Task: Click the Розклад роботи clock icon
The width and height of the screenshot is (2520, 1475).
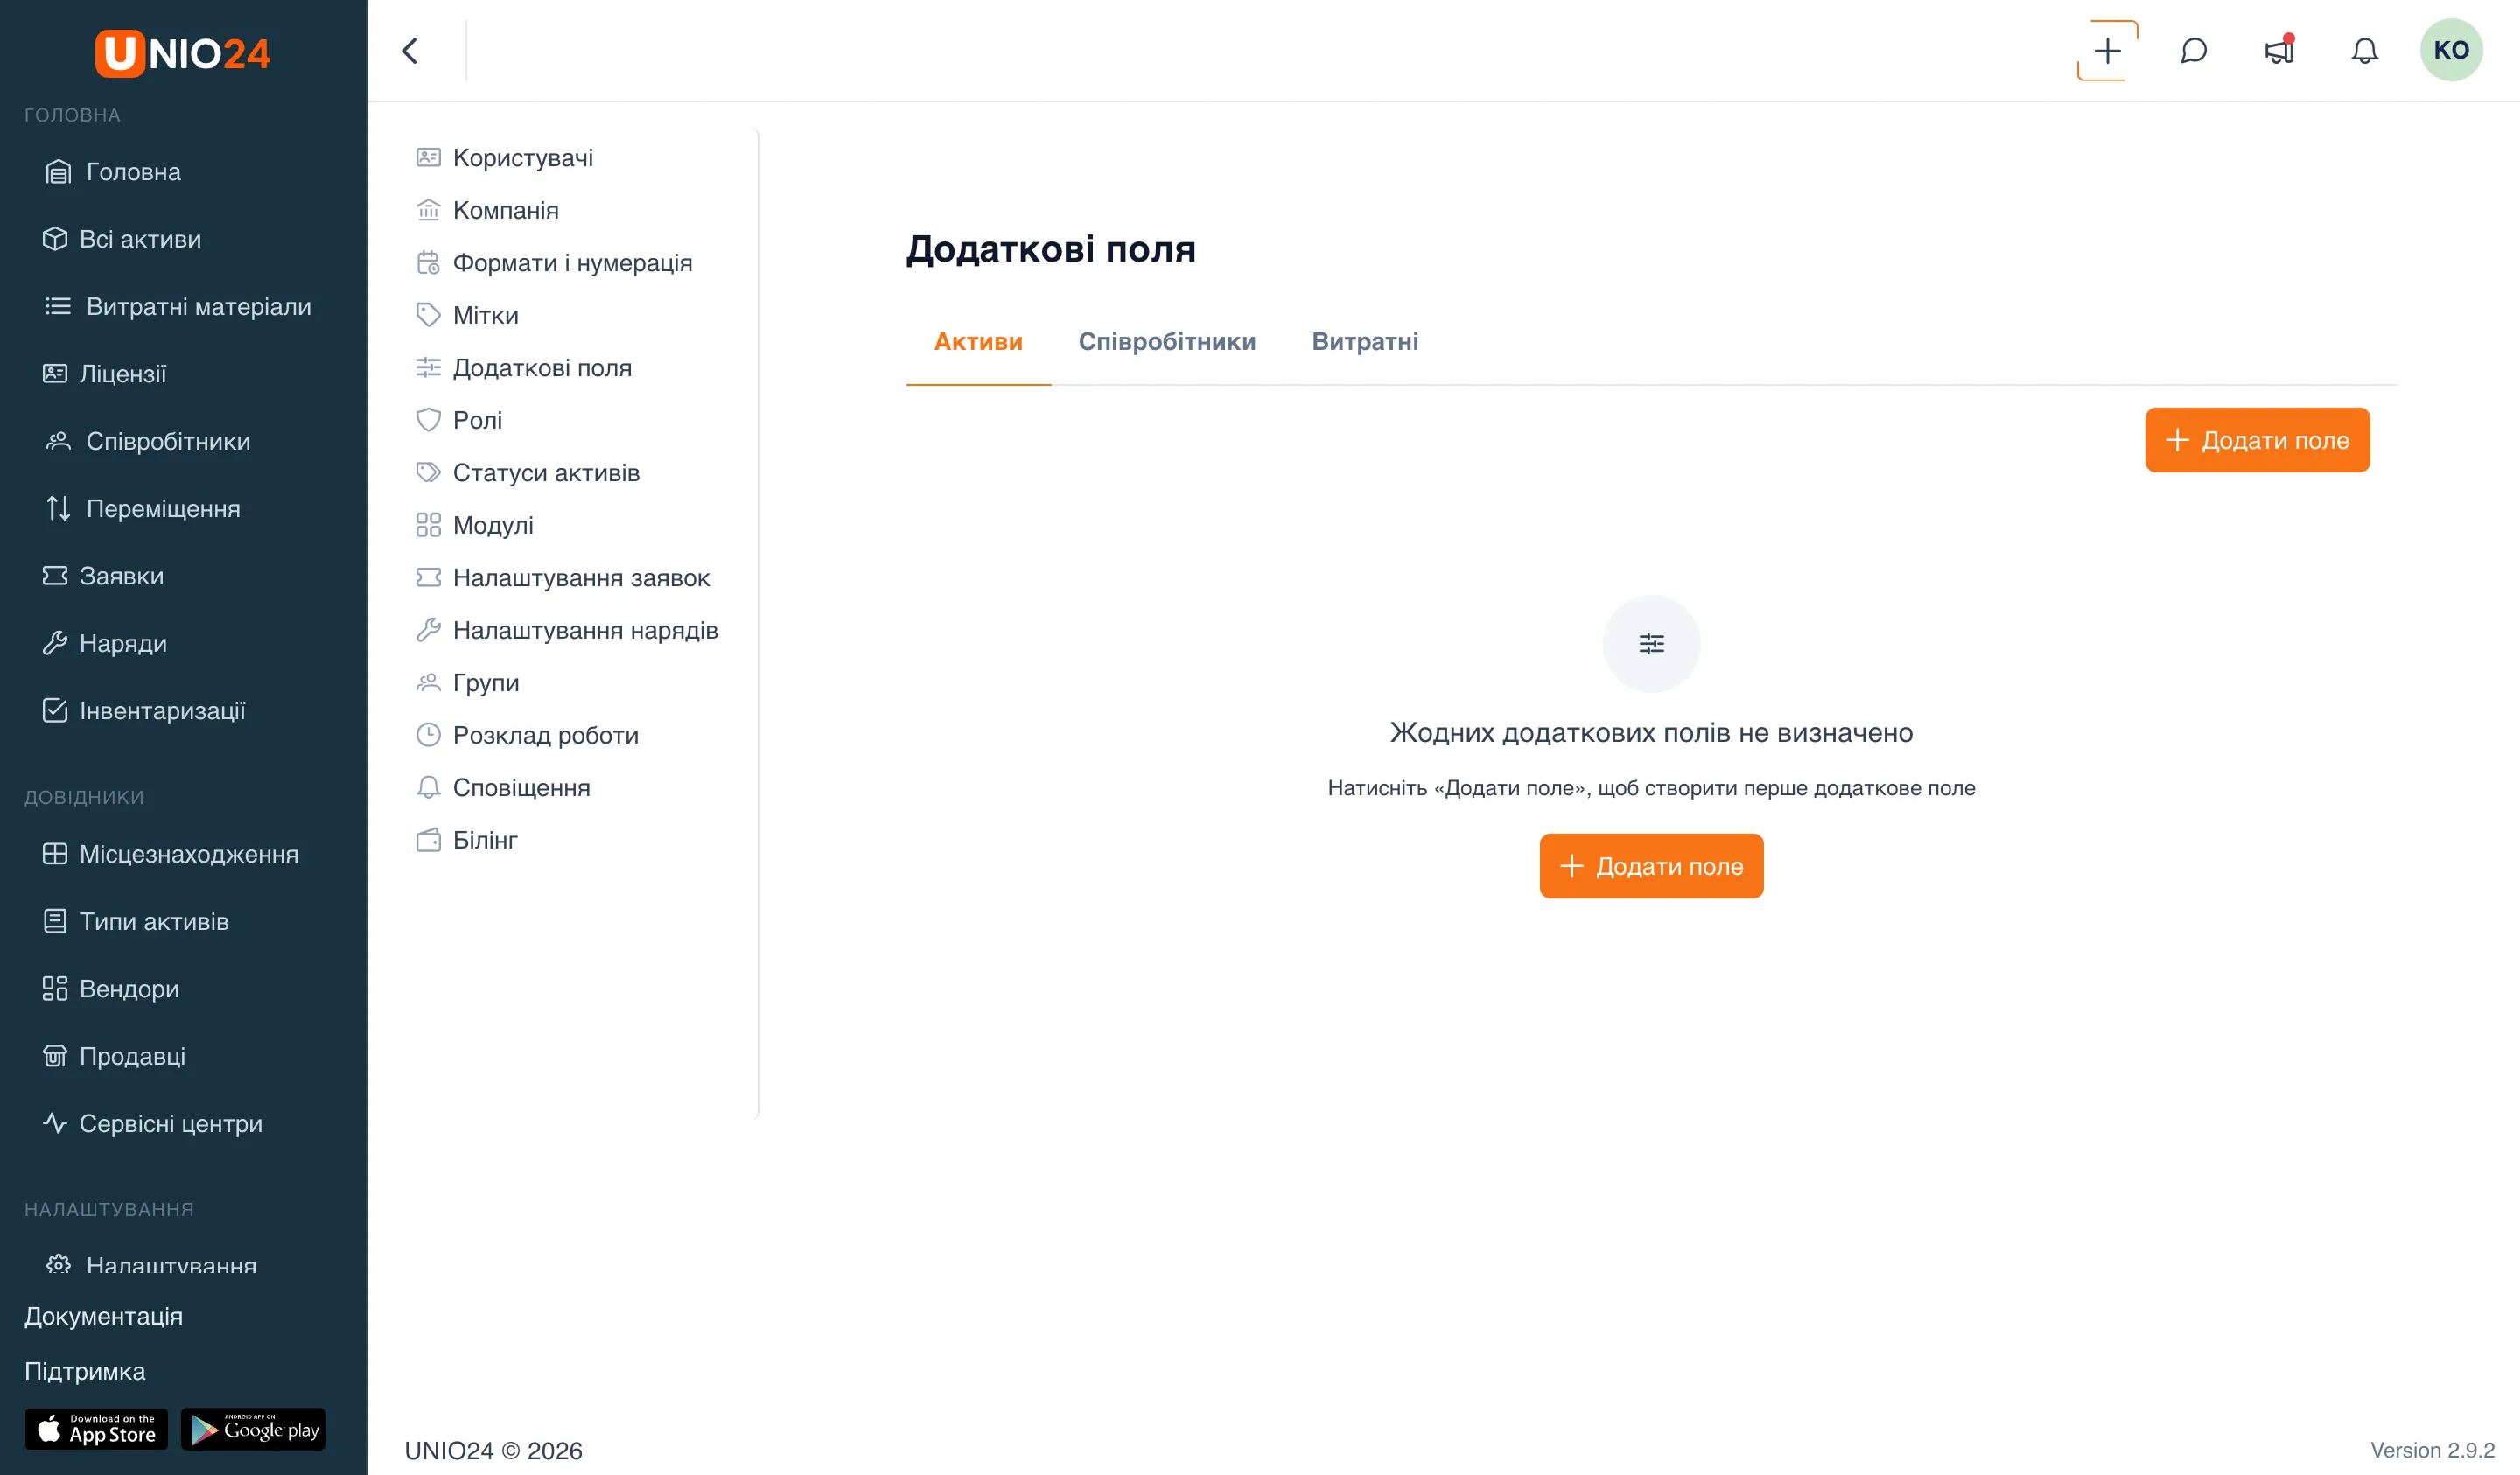Action: (428, 735)
